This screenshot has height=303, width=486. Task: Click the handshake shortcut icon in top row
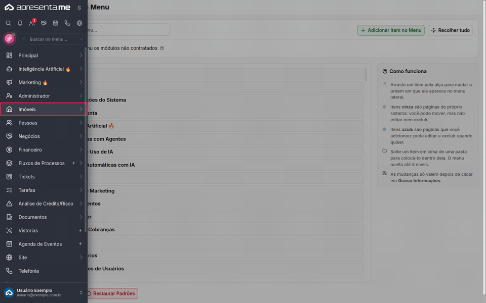[x=44, y=23]
